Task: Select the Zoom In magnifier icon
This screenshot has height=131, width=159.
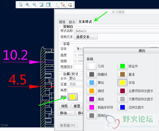Action: (27, 5)
